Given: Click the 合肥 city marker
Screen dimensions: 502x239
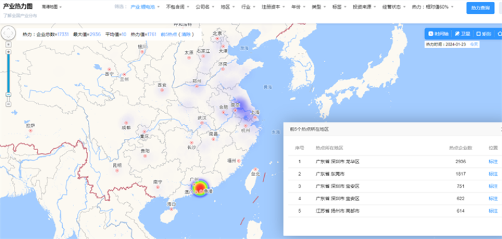Looking at the screenshot, I should click(223, 113).
